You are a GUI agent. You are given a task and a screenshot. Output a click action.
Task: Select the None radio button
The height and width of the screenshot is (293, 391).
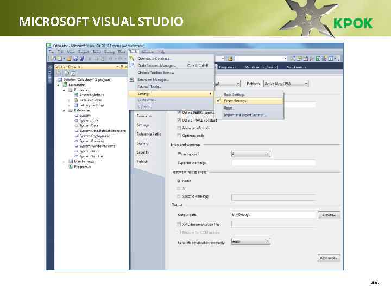[x=179, y=181]
